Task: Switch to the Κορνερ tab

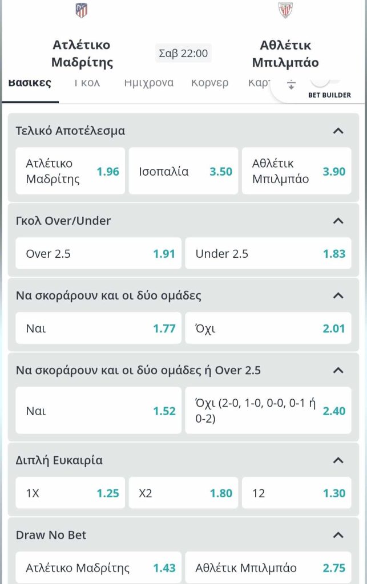Action: click(x=210, y=83)
